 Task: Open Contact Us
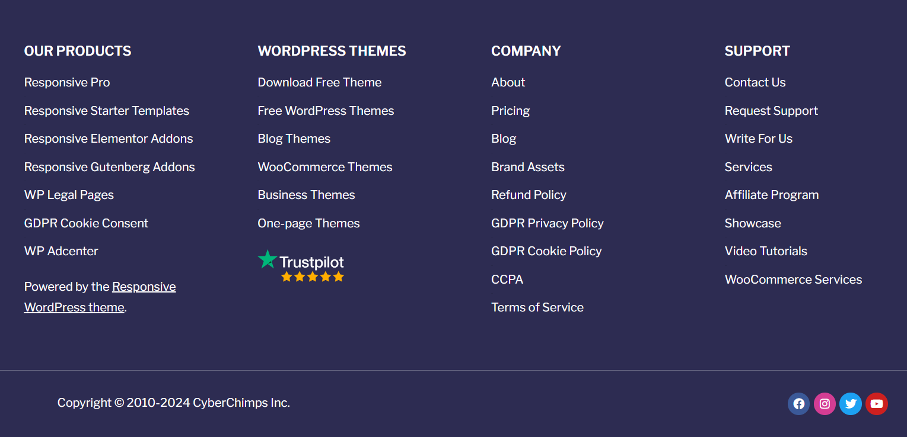pos(755,82)
